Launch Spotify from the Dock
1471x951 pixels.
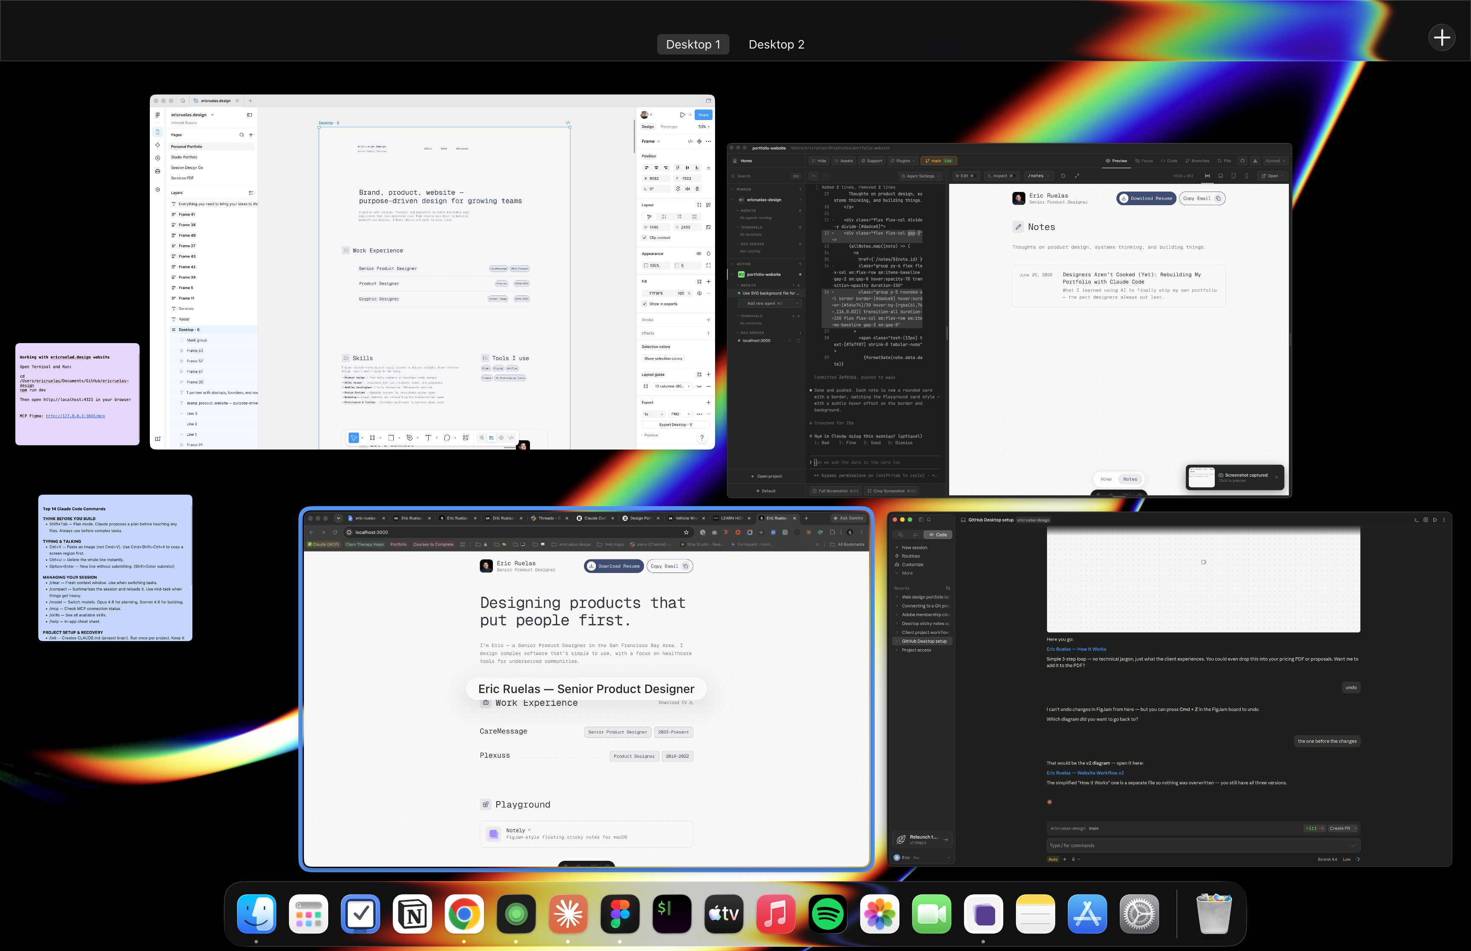[827, 914]
